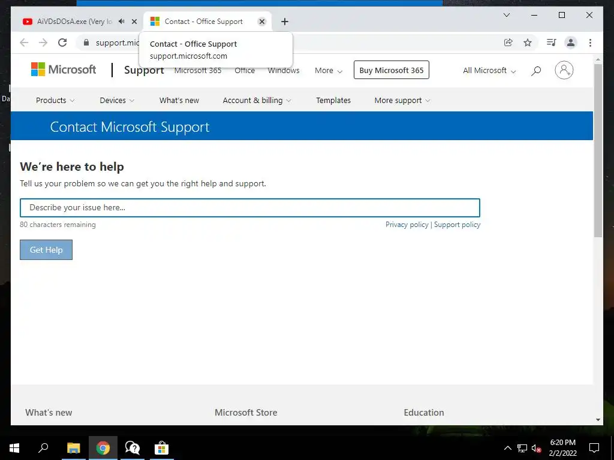The height and width of the screenshot is (460, 614).
Task: Click the network icon in system tray
Action: click(x=522, y=448)
